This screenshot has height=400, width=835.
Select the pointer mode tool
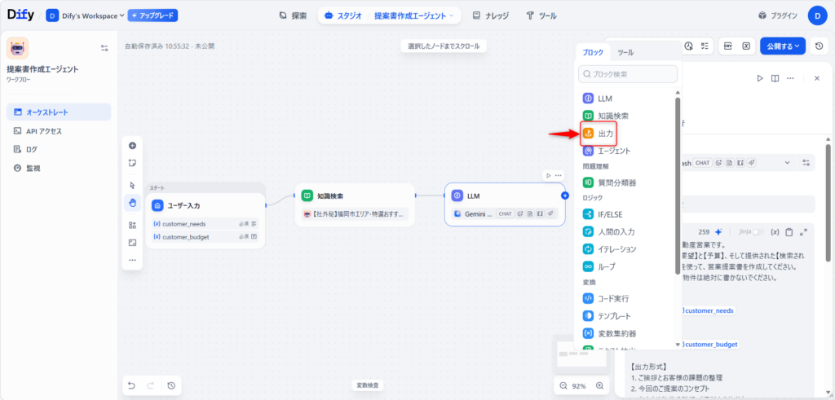[x=132, y=185]
